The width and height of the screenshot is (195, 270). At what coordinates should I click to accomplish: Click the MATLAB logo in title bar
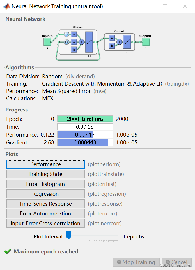pos(6,6)
